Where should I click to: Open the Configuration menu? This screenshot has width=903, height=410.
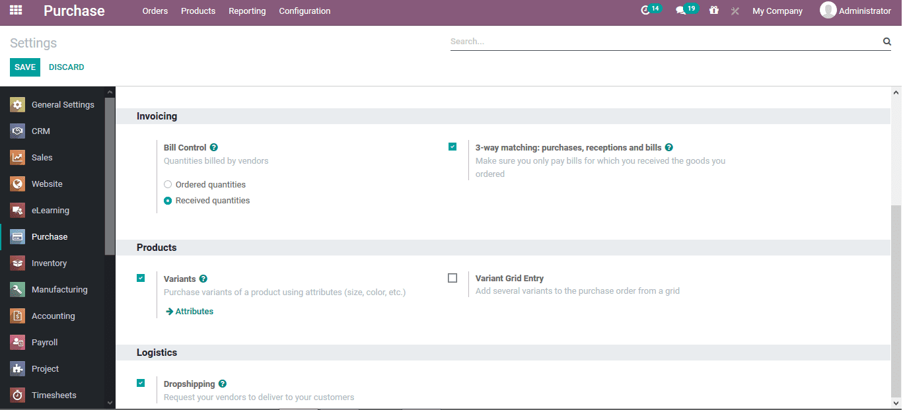[x=305, y=11]
